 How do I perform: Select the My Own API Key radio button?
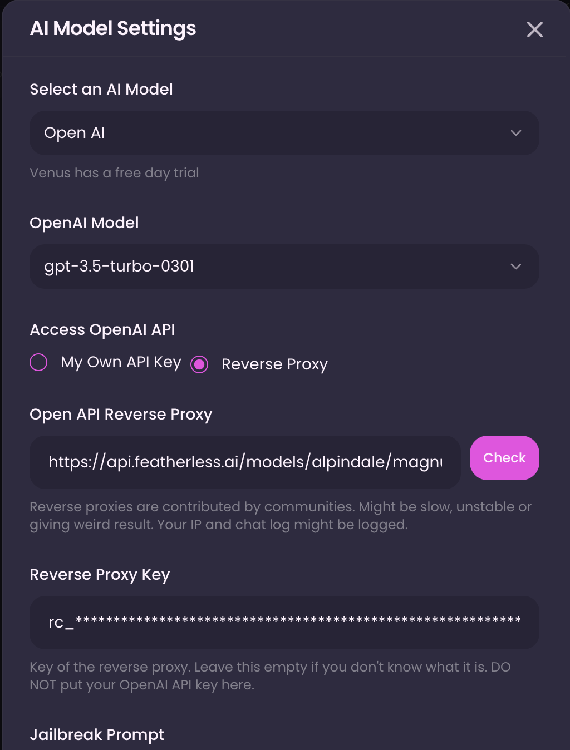38,362
